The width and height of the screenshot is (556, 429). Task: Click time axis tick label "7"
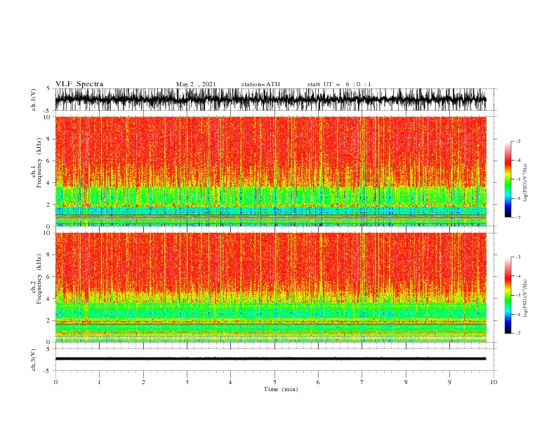362,382
